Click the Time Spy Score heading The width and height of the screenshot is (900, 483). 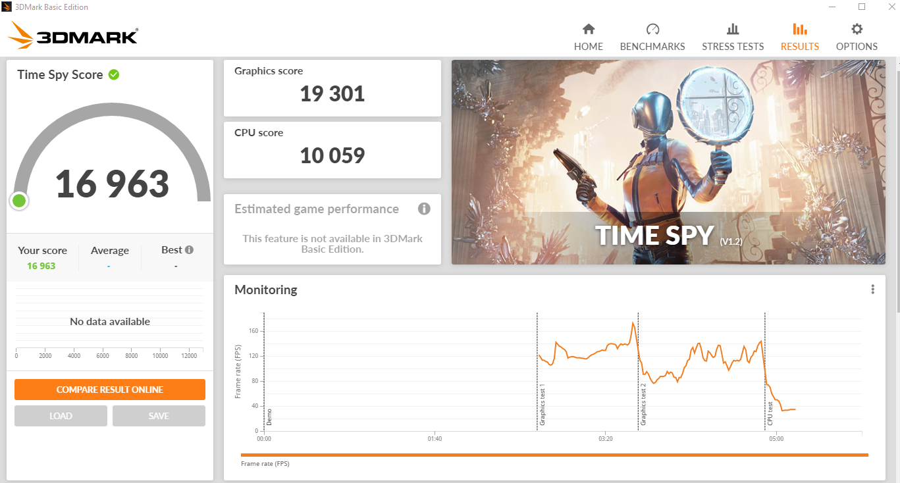click(x=60, y=74)
